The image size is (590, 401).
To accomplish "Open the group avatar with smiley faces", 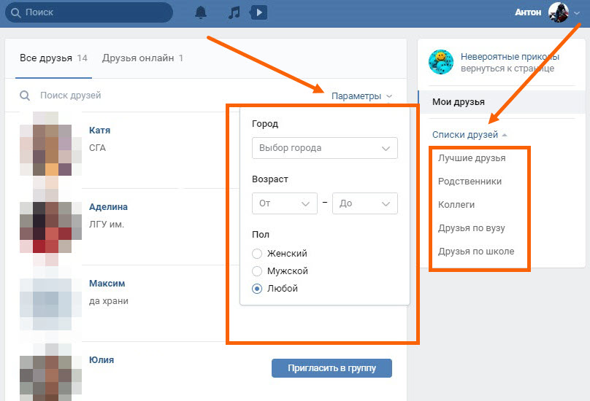I will tap(441, 62).
